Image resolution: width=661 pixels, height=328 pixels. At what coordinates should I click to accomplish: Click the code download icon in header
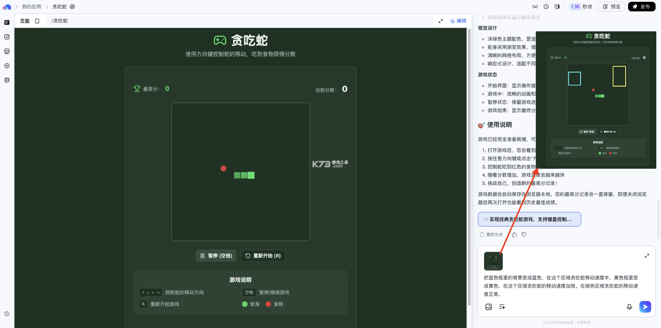point(535,6)
